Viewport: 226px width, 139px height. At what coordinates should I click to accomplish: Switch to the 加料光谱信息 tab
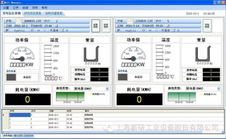tap(54, 13)
